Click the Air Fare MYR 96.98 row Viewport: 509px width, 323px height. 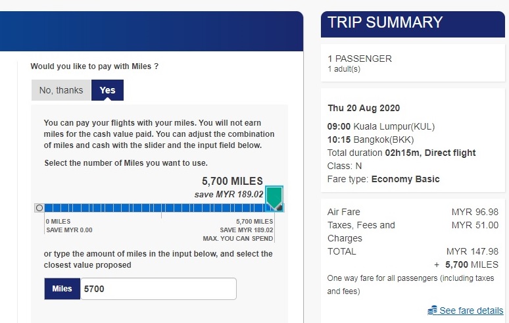413,212
